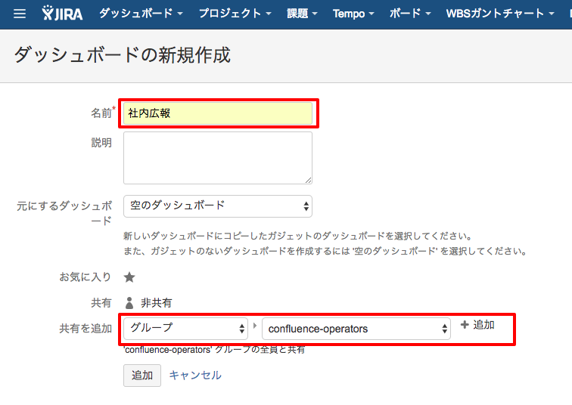Screen dimensions: 572x405
Task: Open the ダッシュボード menu
Action: click(141, 14)
